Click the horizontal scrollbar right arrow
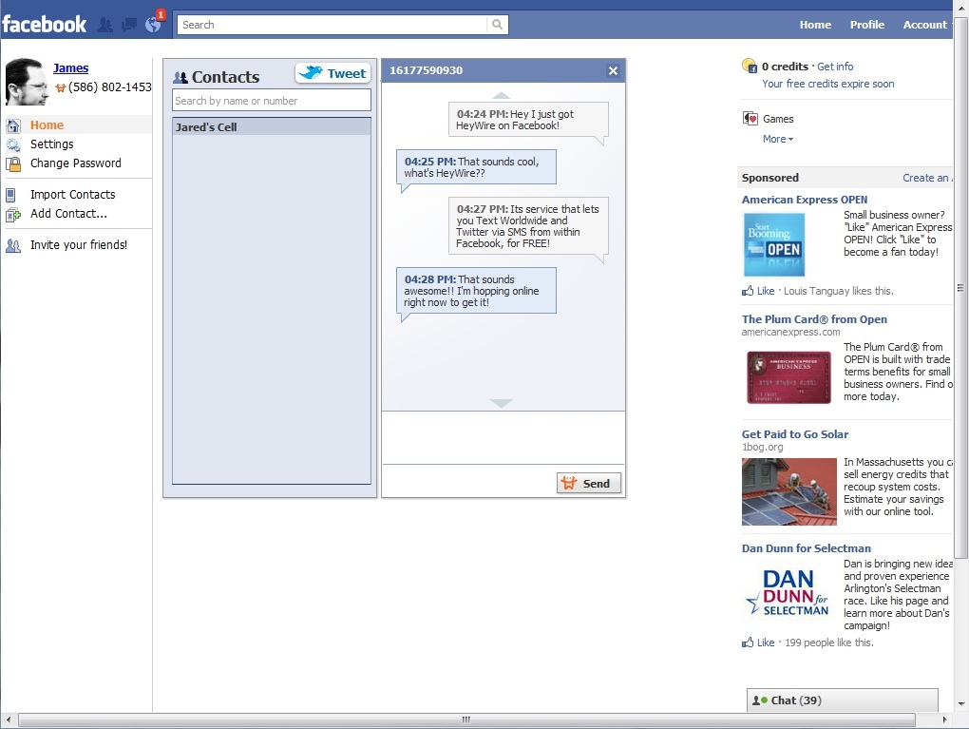969x729 pixels. click(945, 719)
